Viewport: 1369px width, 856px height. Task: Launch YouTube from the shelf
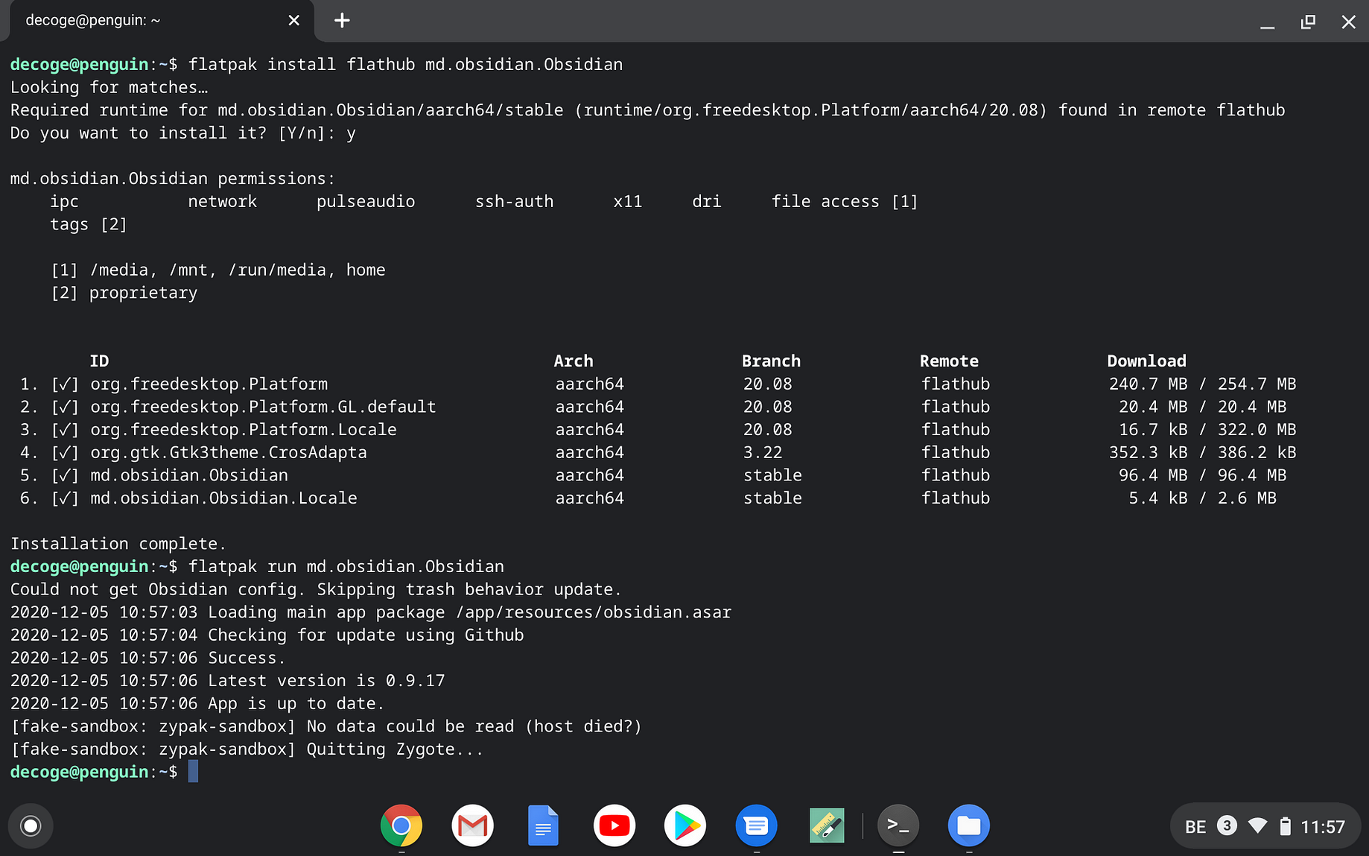[614, 825]
